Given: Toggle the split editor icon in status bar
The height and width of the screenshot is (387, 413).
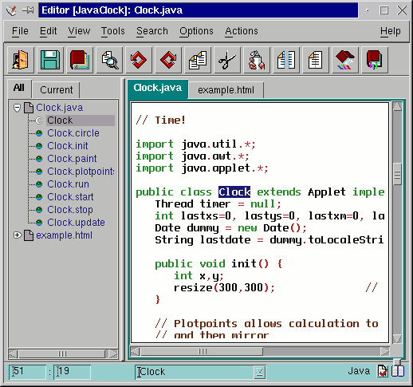Looking at the screenshot, I should click(x=398, y=371).
